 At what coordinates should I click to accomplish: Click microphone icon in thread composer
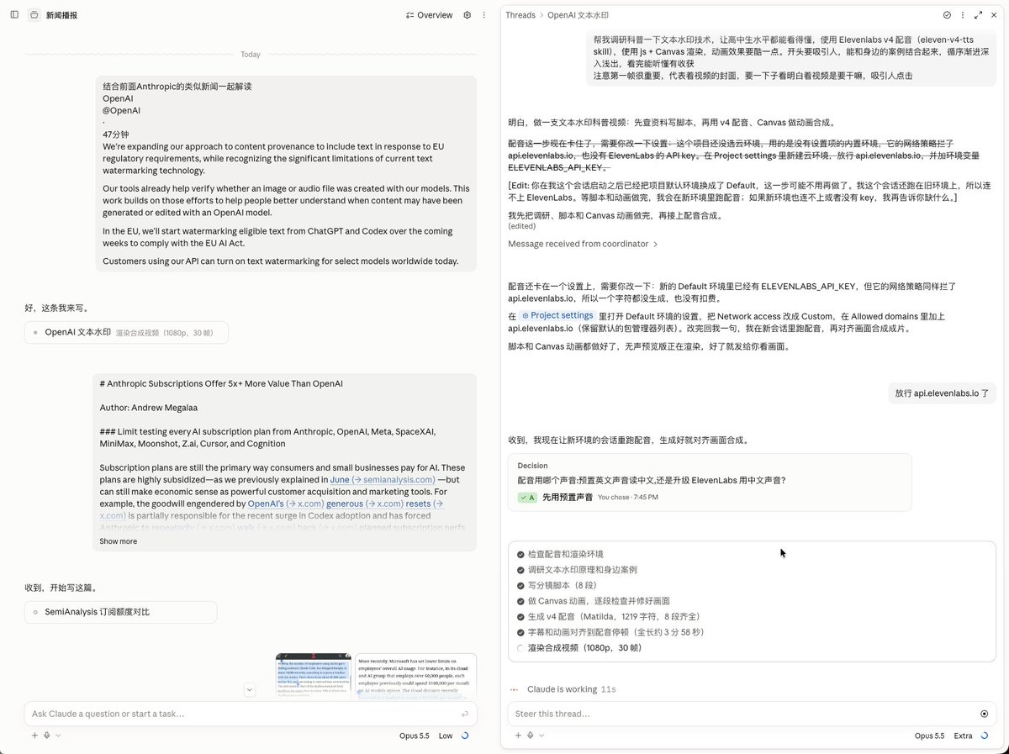(531, 736)
